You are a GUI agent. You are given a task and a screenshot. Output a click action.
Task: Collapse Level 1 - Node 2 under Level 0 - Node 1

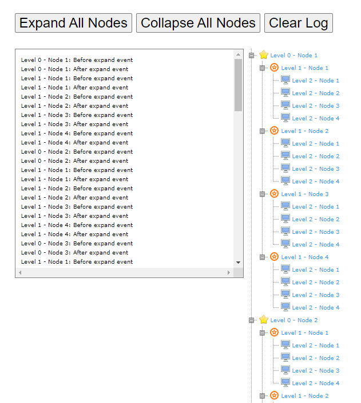(x=262, y=131)
